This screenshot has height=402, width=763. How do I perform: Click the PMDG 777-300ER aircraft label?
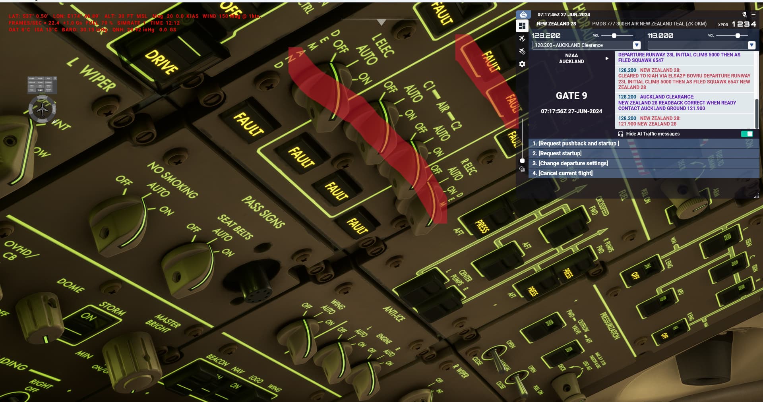pyautogui.click(x=649, y=24)
